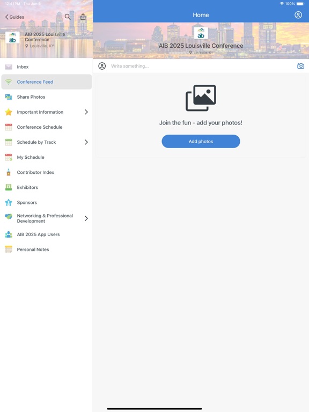Open the Sponsors list
Image resolution: width=309 pixels, height=412 pixels.
pyautogui.click(x=47, y=202)
